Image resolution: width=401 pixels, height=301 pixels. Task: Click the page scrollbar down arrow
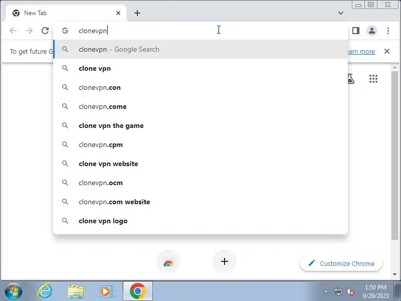[x=394, y=274]
